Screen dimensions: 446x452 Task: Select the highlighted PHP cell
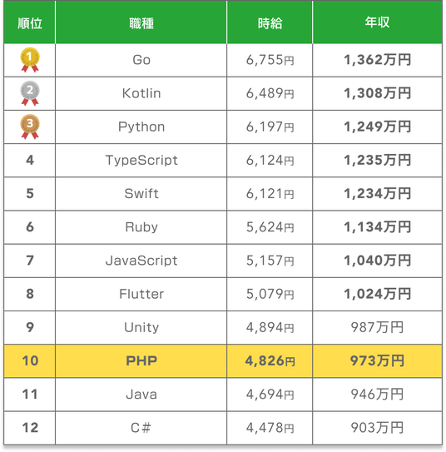point(141,361)
